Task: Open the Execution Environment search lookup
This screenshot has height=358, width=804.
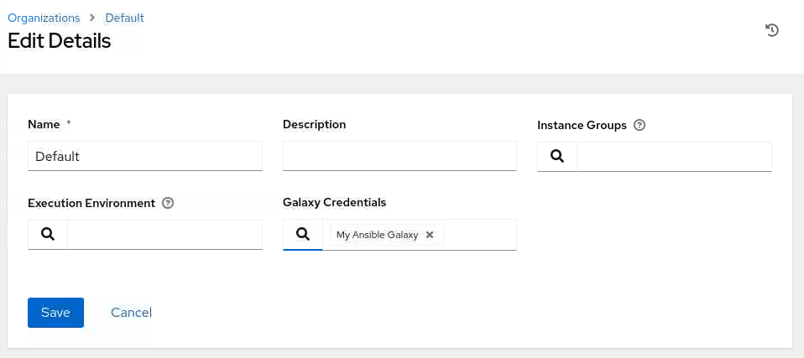Action: tap(48, 235)
